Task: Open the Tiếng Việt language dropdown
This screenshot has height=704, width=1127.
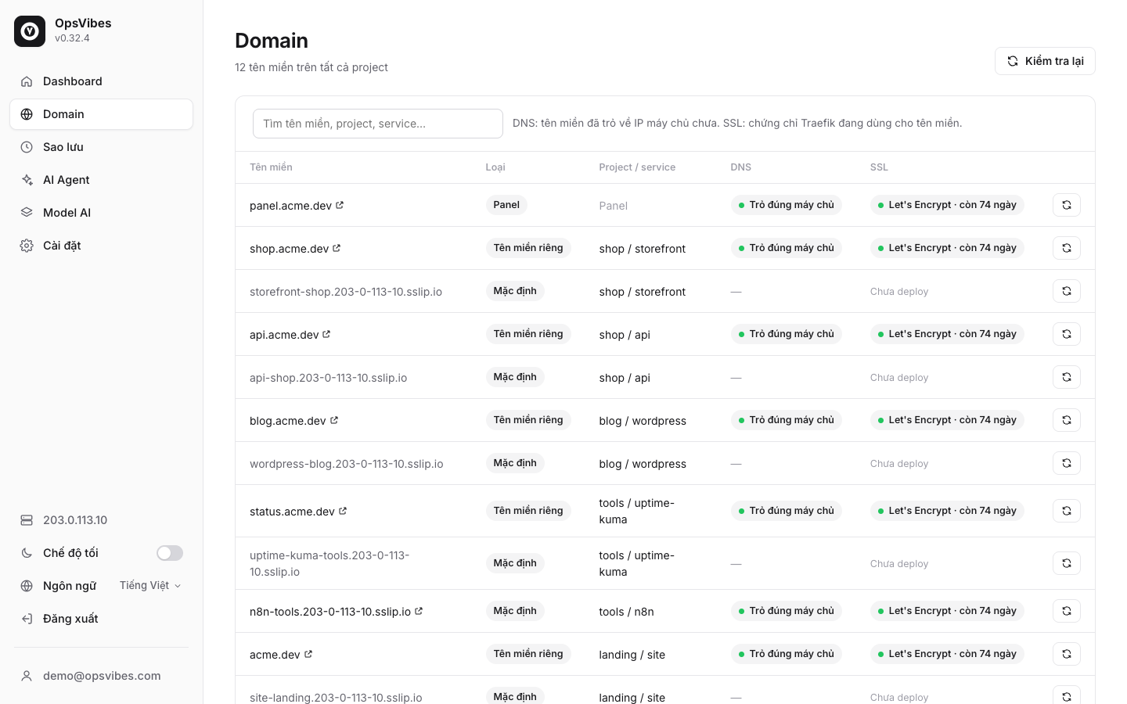Action: (150, 586)
